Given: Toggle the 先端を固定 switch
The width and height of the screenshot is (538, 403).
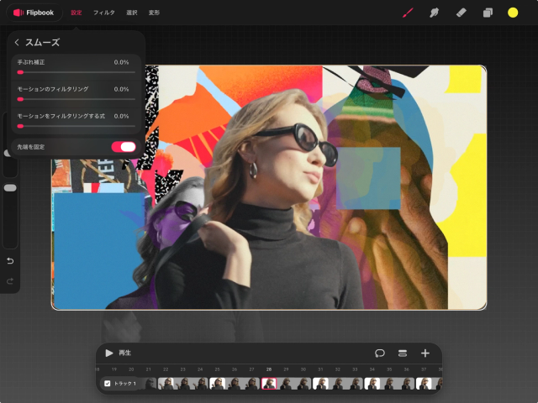Looking at the screenshot, I should pyautogui.click(x=124, y=147).
